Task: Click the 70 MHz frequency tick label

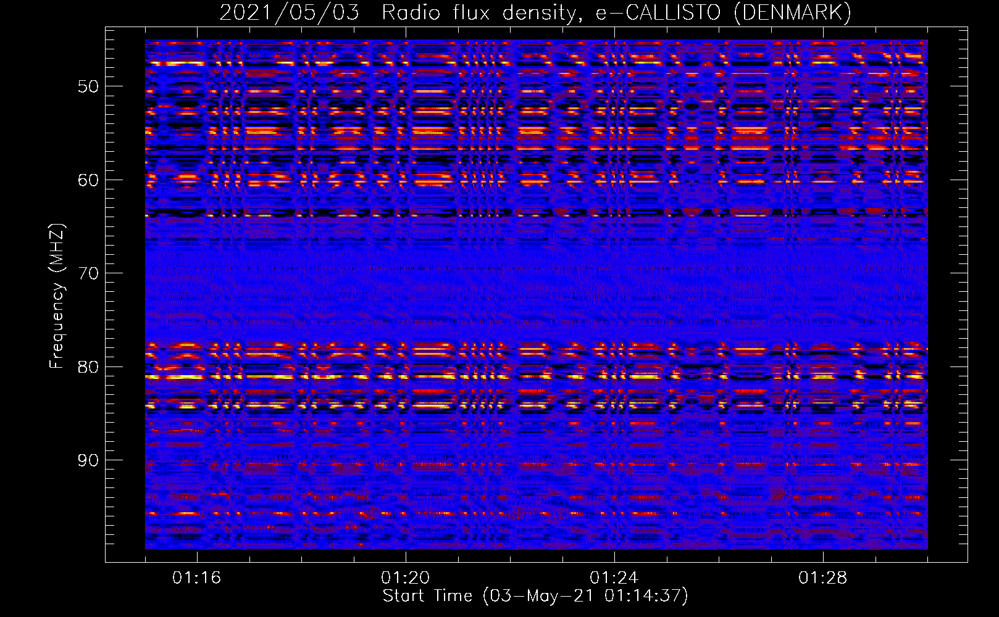Action: pos(88,273)
